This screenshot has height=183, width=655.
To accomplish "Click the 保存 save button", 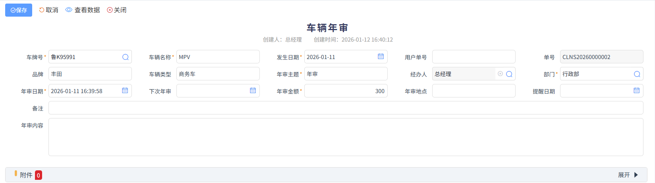I will click(x=19, y=10).
